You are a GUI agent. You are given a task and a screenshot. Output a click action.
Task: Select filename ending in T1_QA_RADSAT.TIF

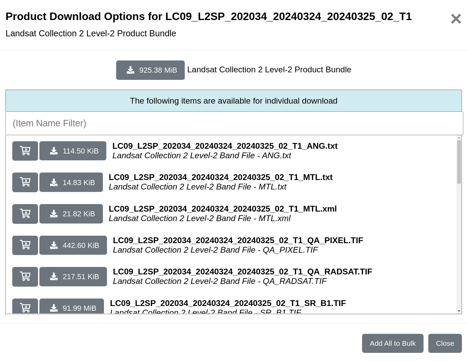[243, 272]
